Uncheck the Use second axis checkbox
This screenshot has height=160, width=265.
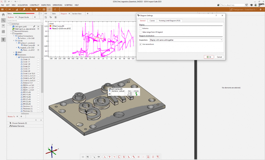[140, 44]
